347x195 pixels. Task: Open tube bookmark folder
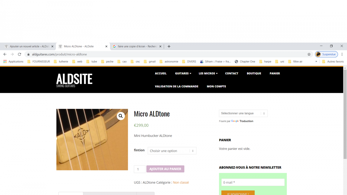pyautogui.click(x=92, y=61)
